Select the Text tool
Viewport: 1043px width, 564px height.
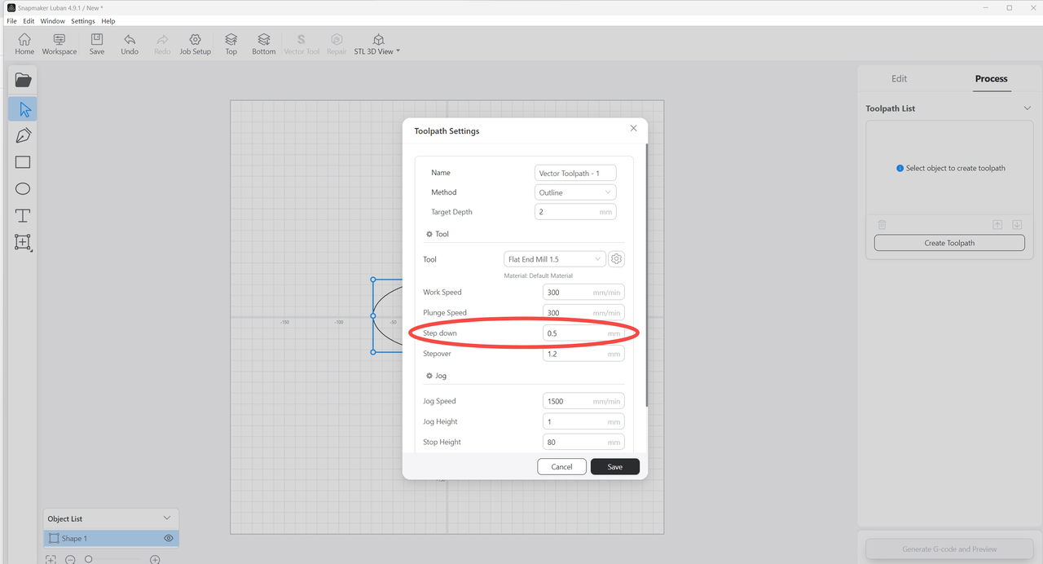tap(23, 216)
